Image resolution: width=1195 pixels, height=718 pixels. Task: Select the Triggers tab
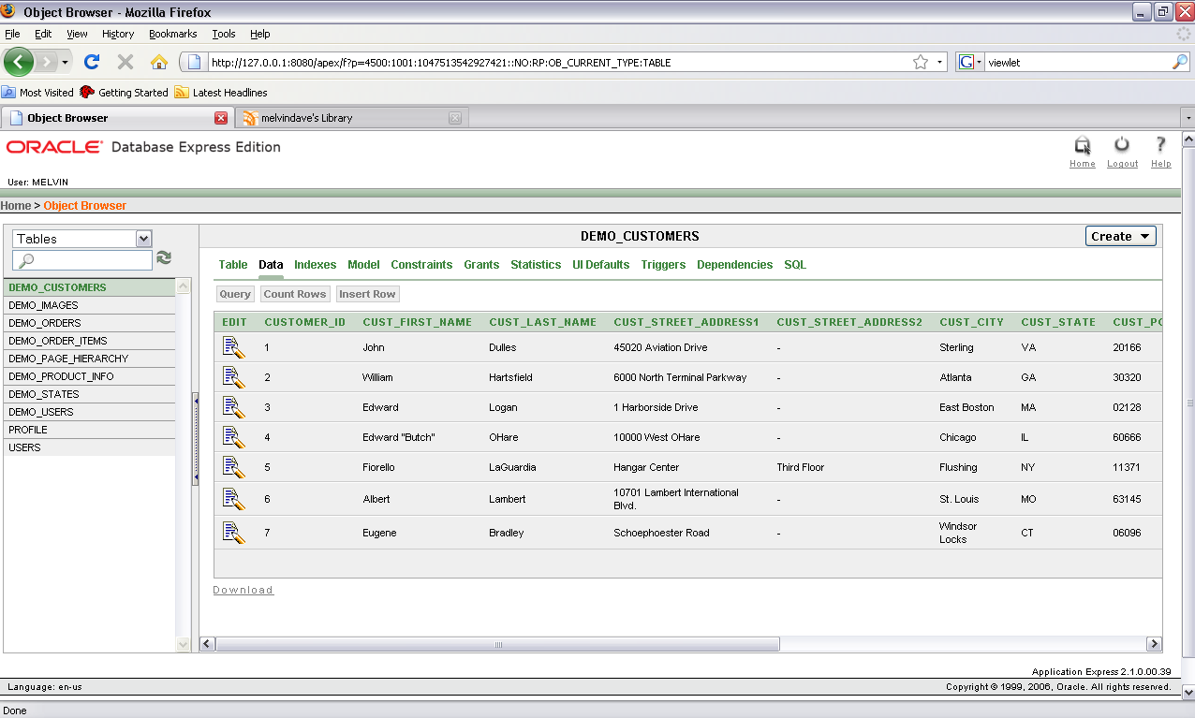[663, 265]
